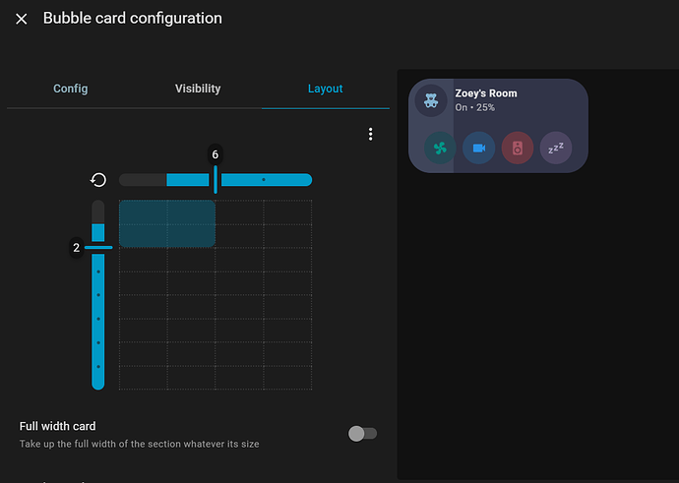Click the right end of column slider
This screenshot has width=679, height=483.
306,180
